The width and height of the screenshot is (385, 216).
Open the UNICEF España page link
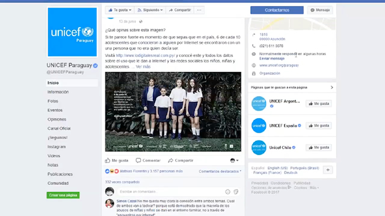click(283, 125)
